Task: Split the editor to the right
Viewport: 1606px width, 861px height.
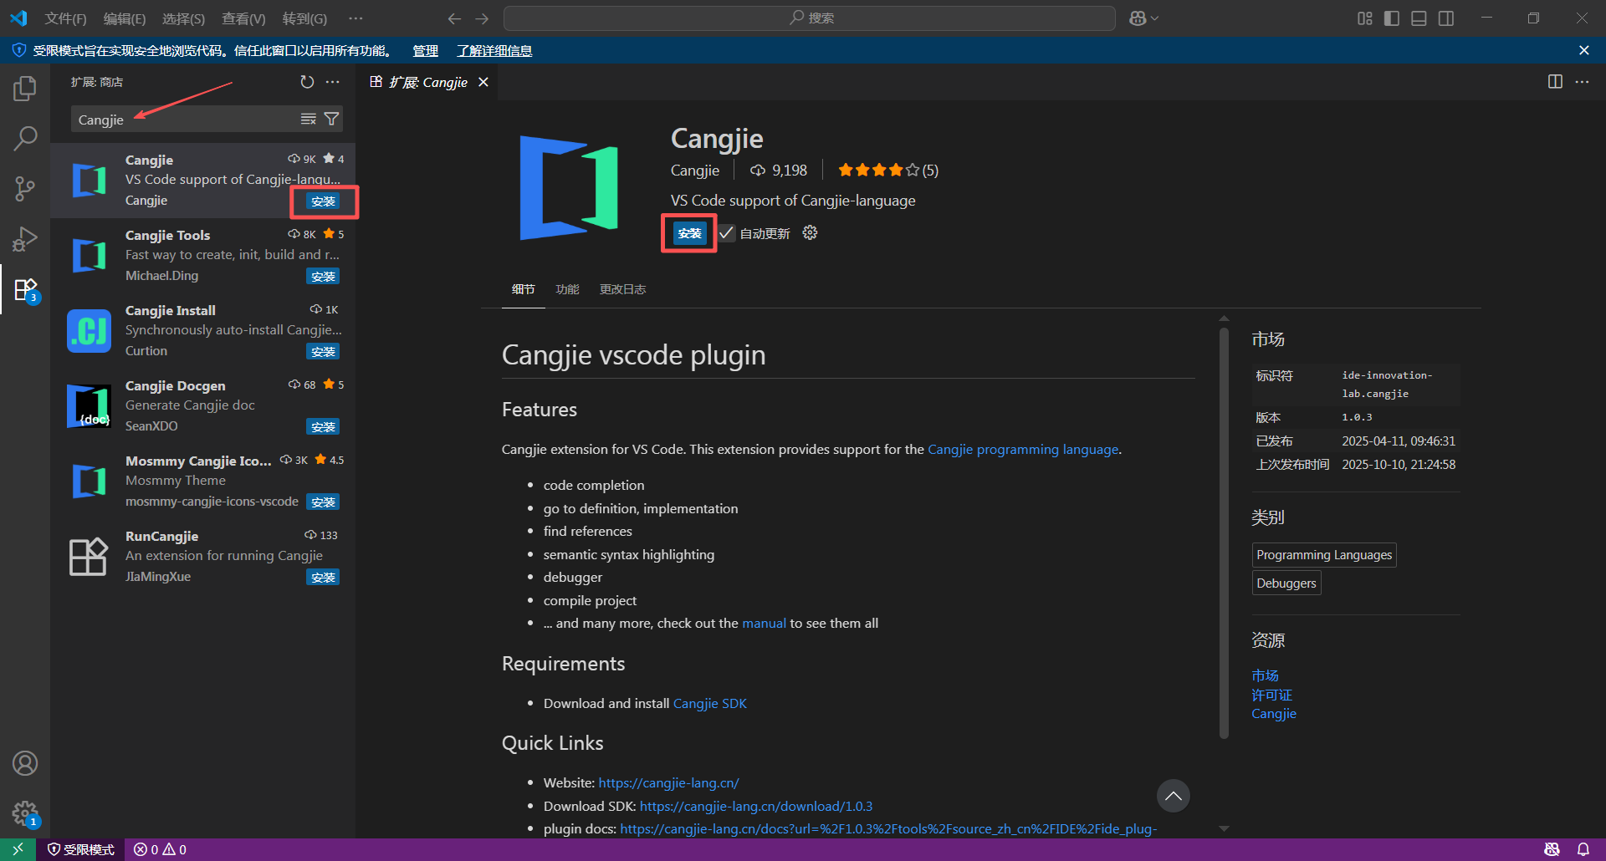Action: tap(1555, 82)
